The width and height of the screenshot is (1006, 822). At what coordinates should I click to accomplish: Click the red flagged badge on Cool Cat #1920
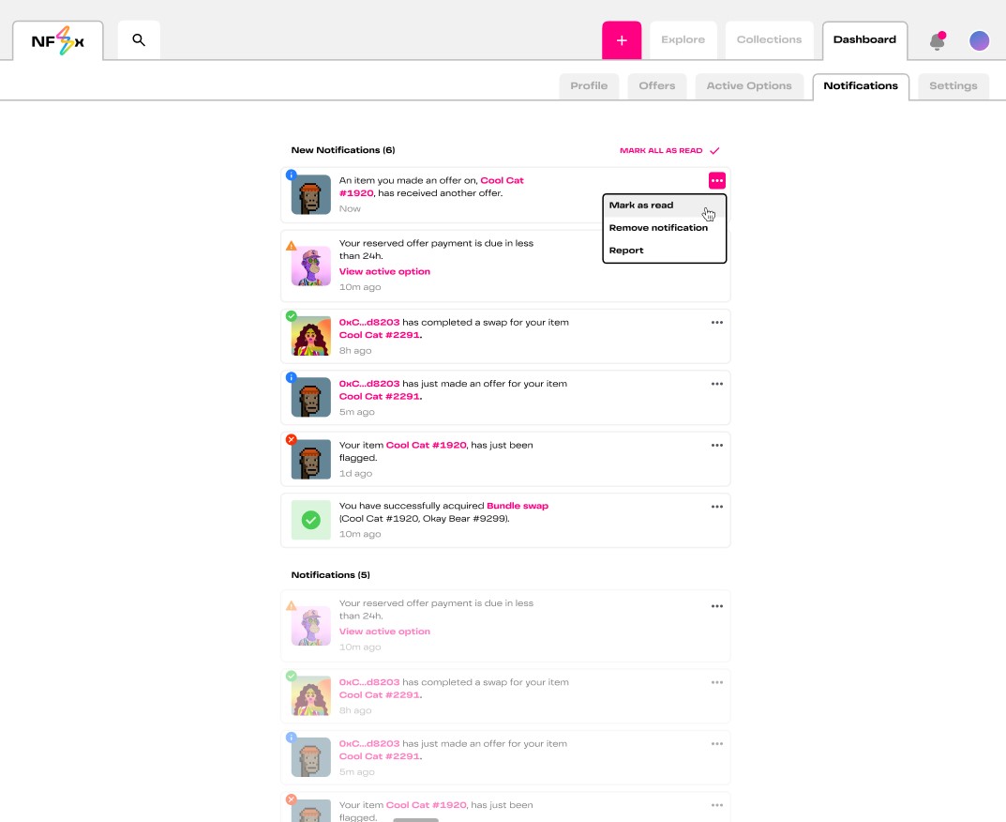291,439
